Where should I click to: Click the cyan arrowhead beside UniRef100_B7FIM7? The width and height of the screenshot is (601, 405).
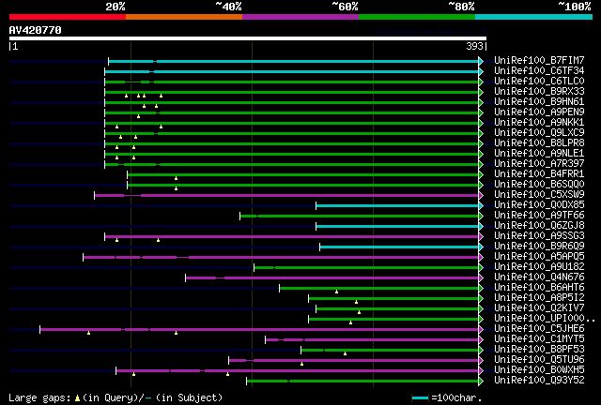[x=481, y=61]
